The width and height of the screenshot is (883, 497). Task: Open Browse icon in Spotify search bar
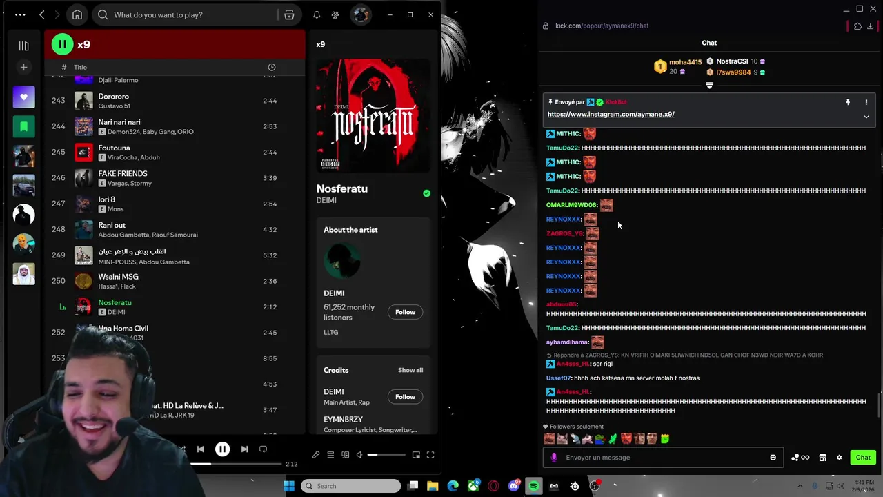point(289,14)
